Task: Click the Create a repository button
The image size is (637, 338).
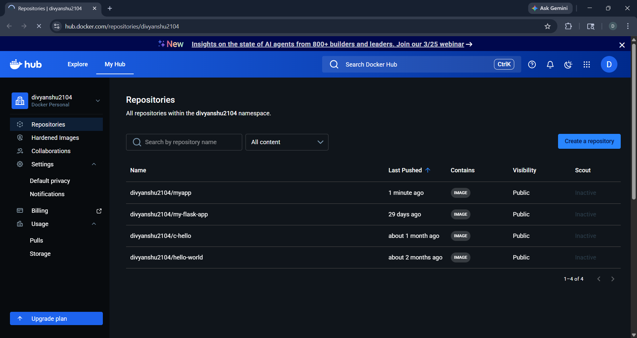Action: 589,141
